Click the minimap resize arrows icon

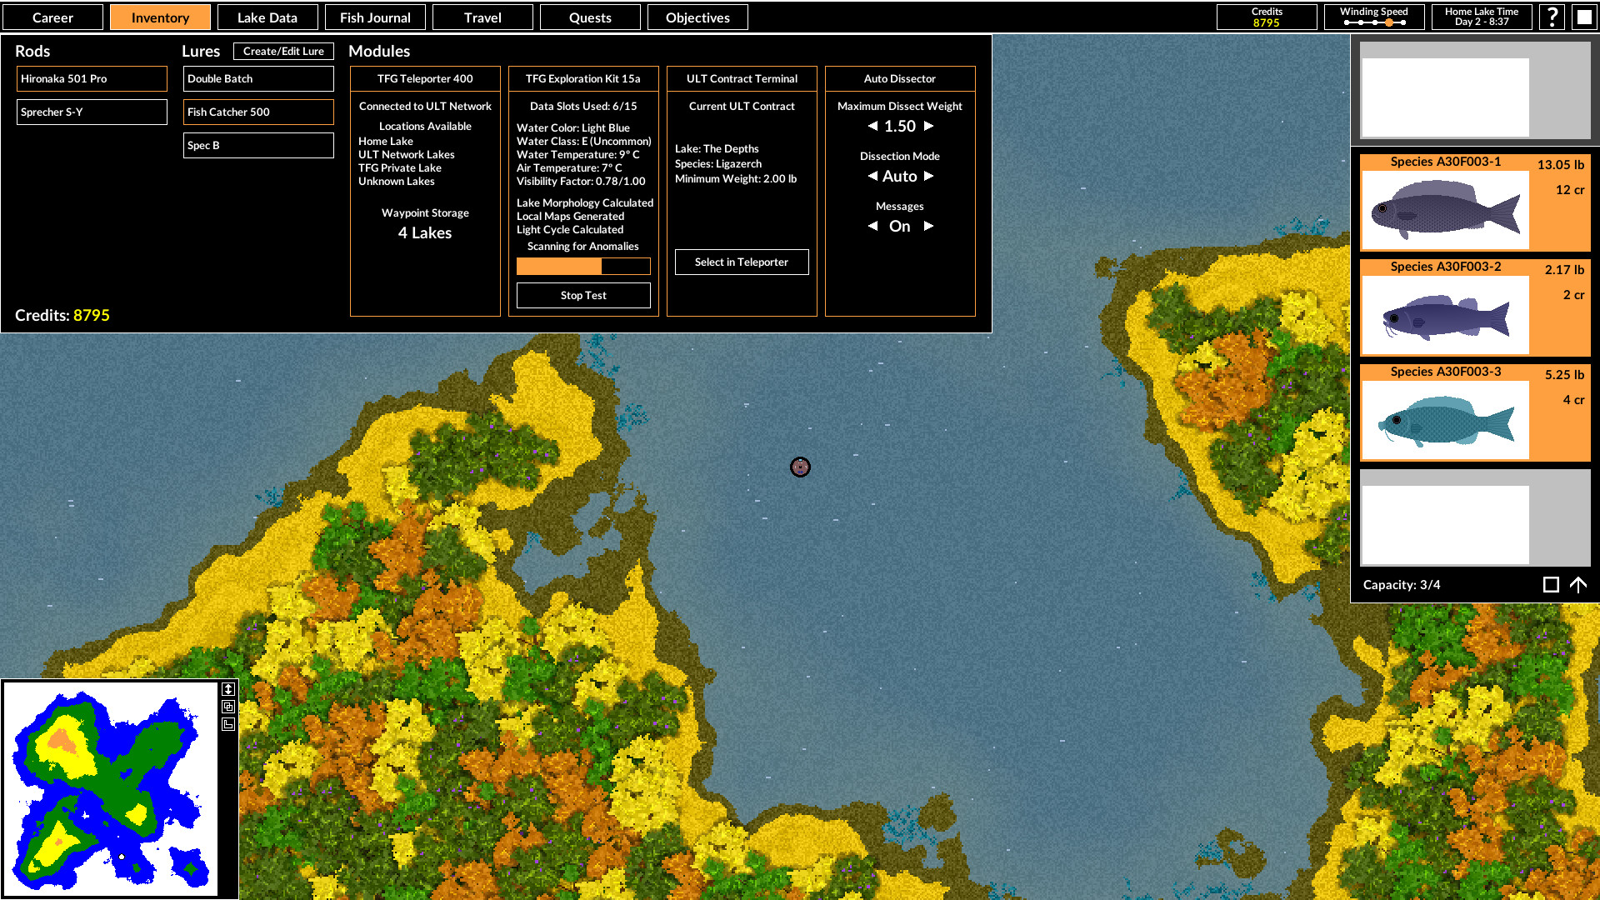(x=228, y=689)
